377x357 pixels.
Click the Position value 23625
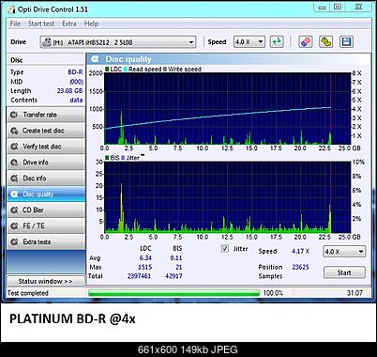pyautogui.click(x=300, y=267)
